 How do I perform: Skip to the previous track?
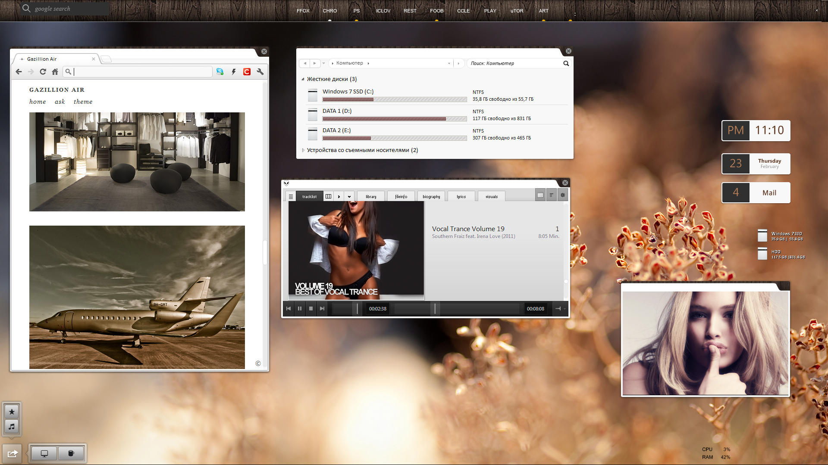289,309
